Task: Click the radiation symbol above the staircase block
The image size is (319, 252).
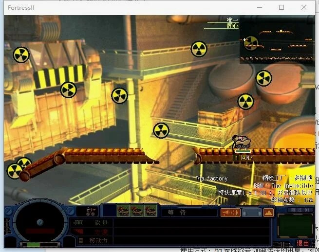Action: coord(246,102)
